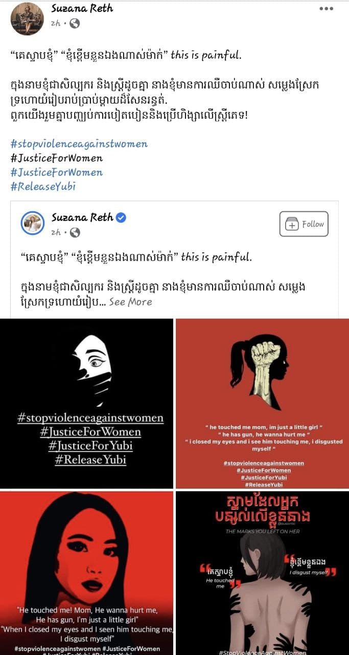Image resolution: width=349 pixels, height=655 pixels.
Task: Open red portrait illustration of woman
Action: click(86, 573)
